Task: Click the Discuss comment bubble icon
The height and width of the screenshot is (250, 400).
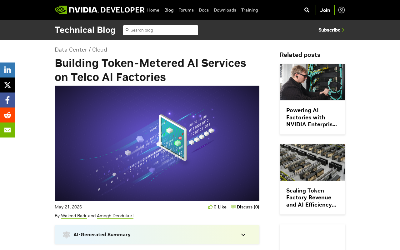Action: tap(233, 207)
